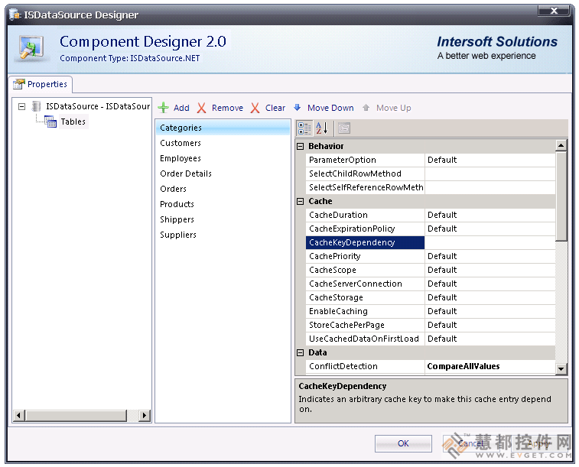Click the ISDataSource database icon in tree
The image size is (579, 467).
click(x=36, y=106)
